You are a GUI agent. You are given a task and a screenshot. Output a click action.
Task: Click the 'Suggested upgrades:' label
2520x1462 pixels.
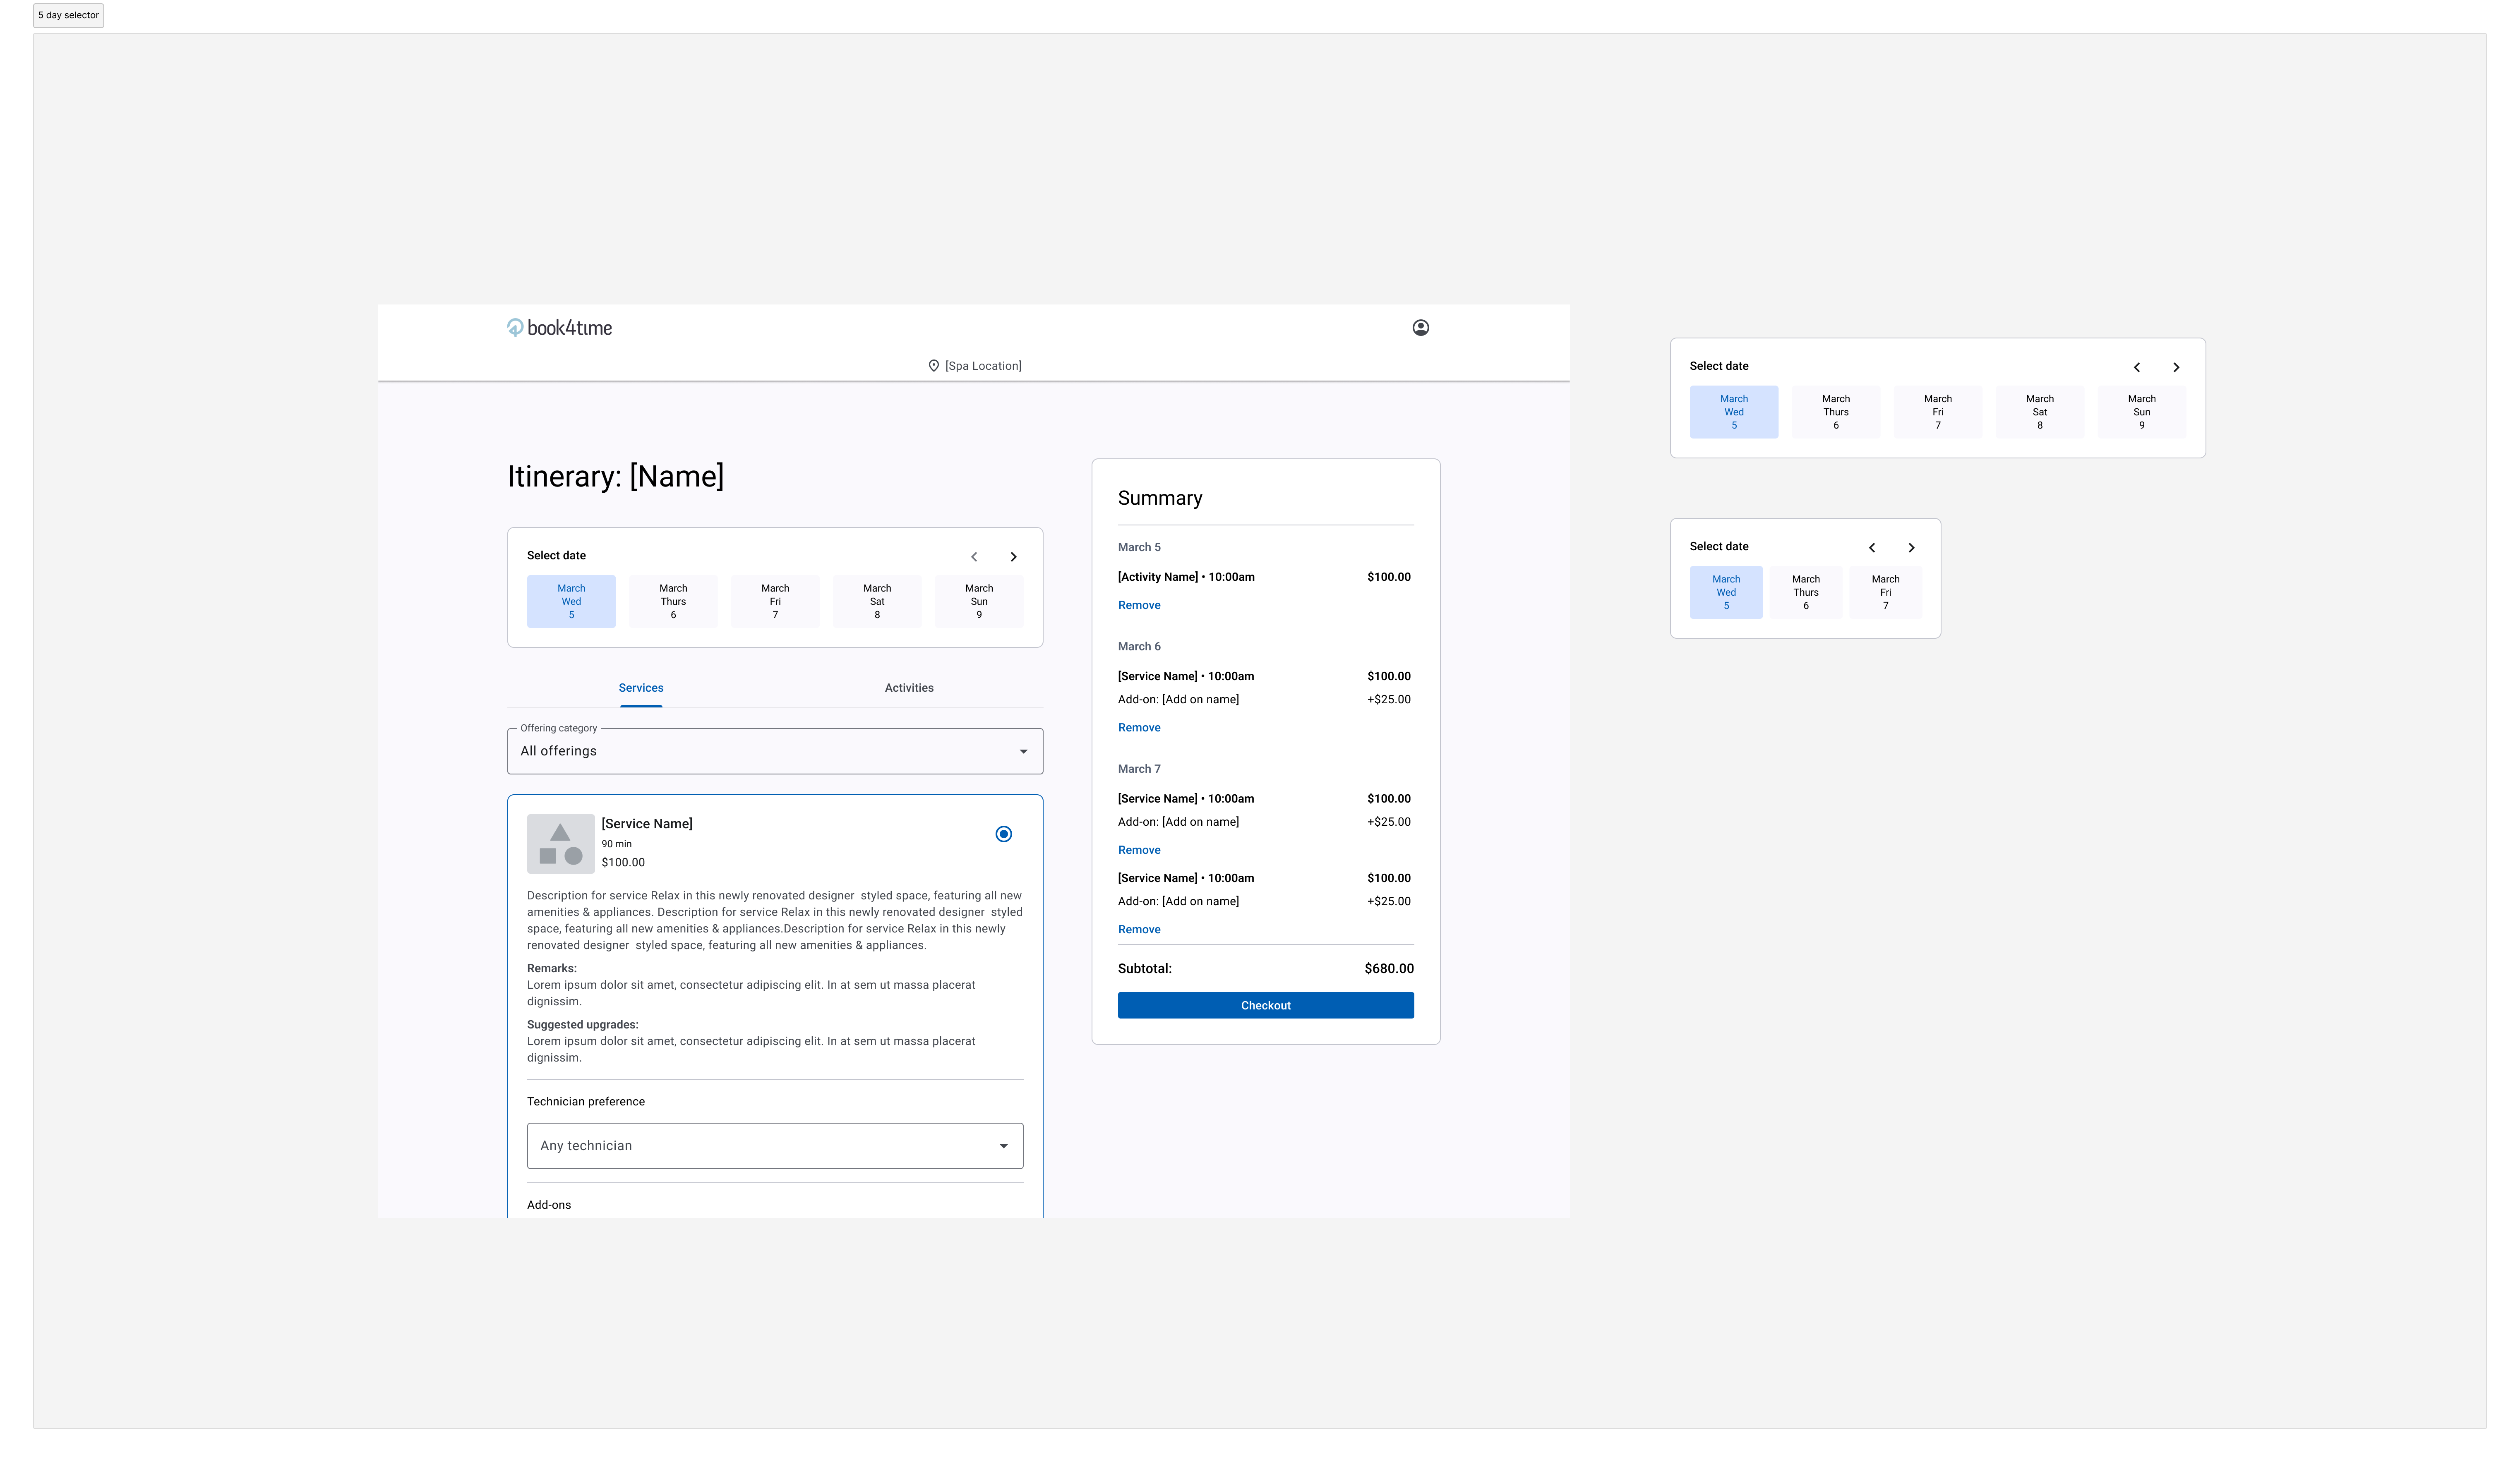tap(583, 1025)
